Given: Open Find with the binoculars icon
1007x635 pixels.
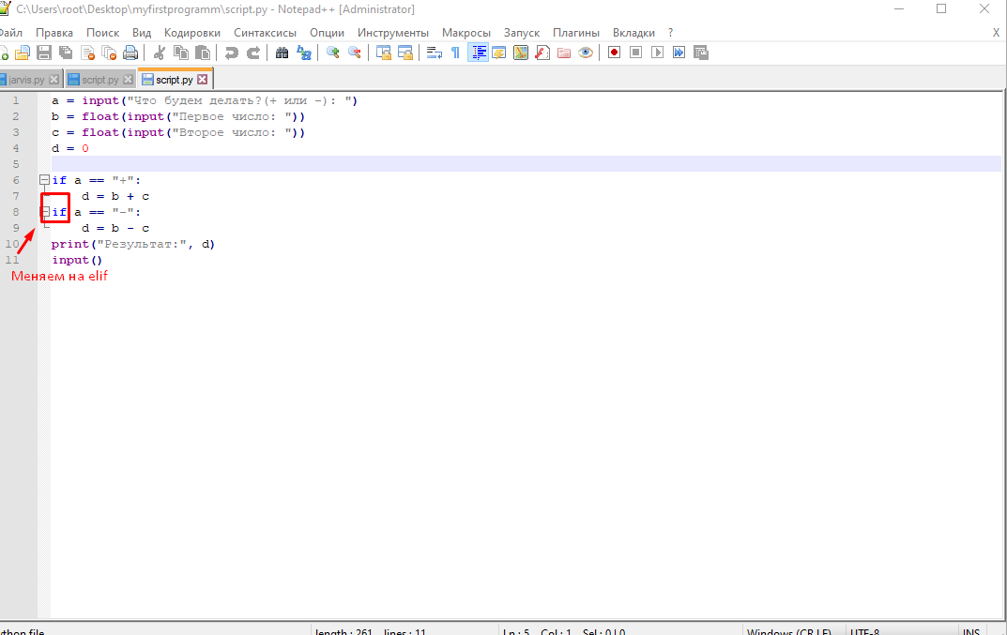Looking at the screenshot, I should point(282,53).
